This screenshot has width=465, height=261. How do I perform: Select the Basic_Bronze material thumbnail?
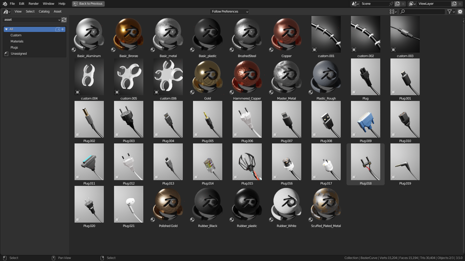128,34
